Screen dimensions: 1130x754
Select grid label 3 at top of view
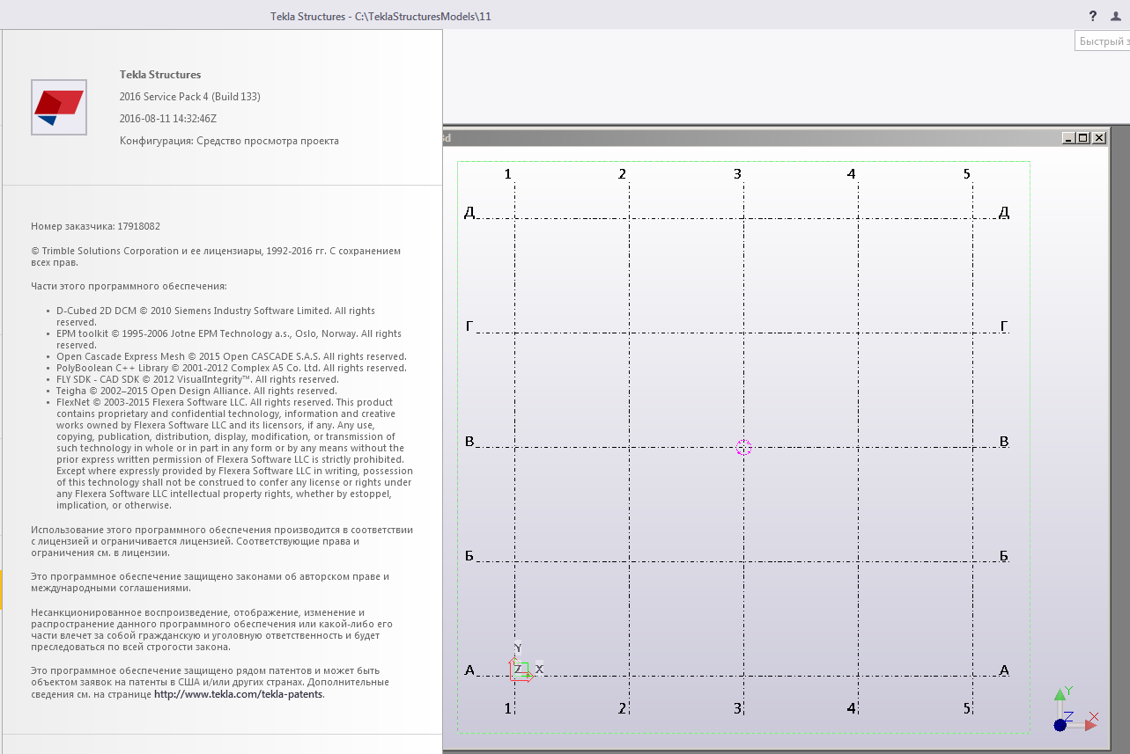[737, 174]
